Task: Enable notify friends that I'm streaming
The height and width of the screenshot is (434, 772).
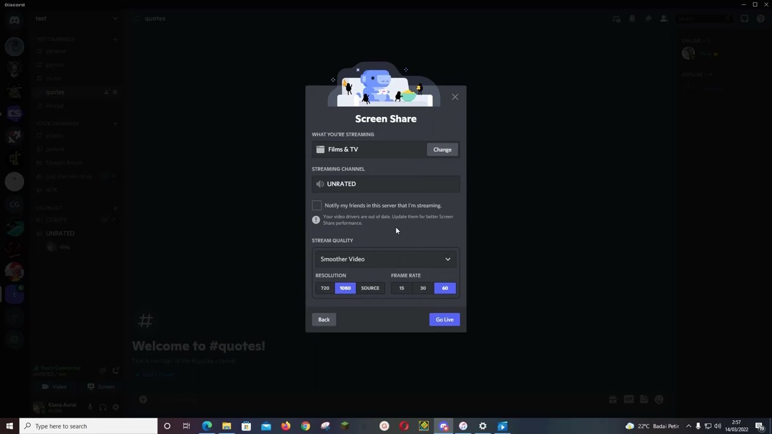Action: [x=317, y=206]
